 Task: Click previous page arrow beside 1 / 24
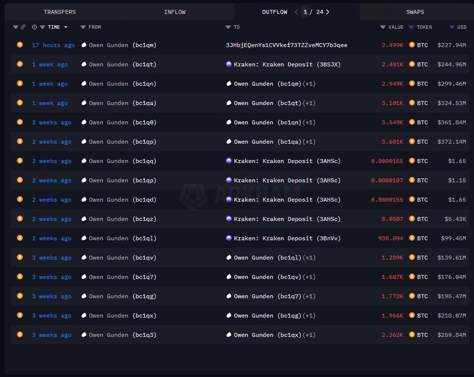[x=296, y=12]
